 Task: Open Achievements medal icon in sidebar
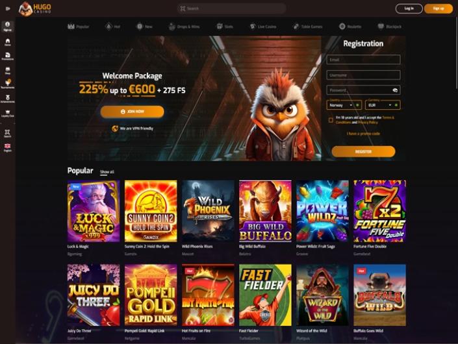tap(8, 99)
